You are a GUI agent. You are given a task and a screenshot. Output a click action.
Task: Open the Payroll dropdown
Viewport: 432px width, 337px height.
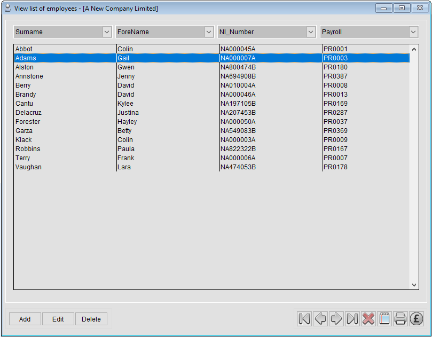(413, 32)
